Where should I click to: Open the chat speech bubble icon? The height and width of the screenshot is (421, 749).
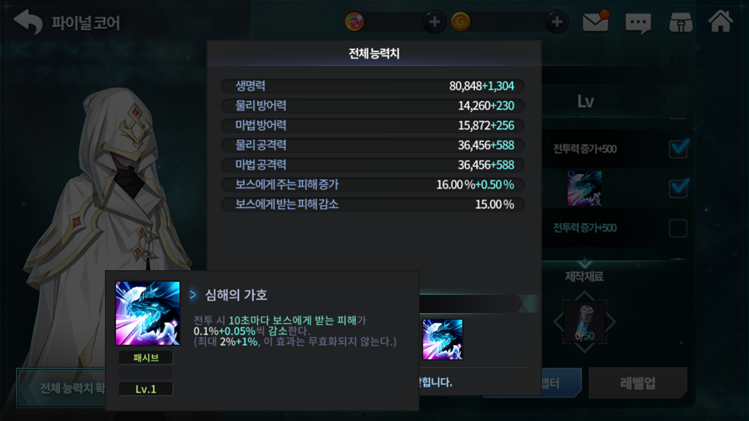(x=638, y=23)
